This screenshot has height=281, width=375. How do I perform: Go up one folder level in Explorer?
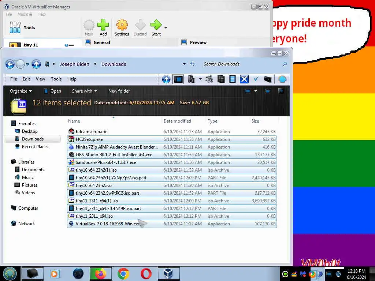tap(36, 64)
